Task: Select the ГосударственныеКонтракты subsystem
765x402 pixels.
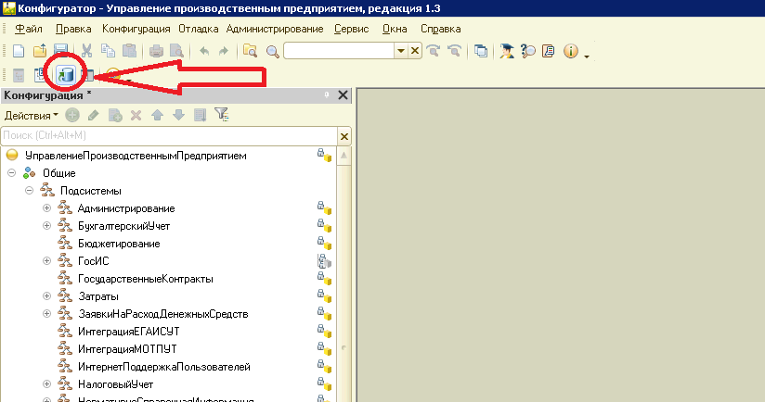Action: coord(146,279)
